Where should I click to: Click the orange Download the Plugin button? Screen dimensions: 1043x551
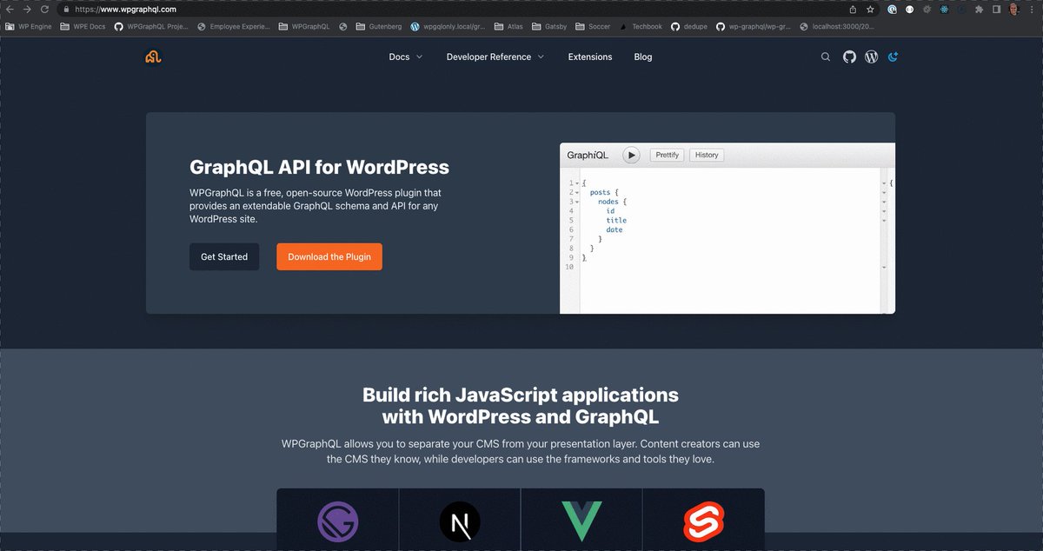(x=329, y=256)
